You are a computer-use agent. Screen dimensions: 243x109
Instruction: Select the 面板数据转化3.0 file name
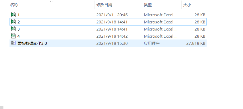32,43
